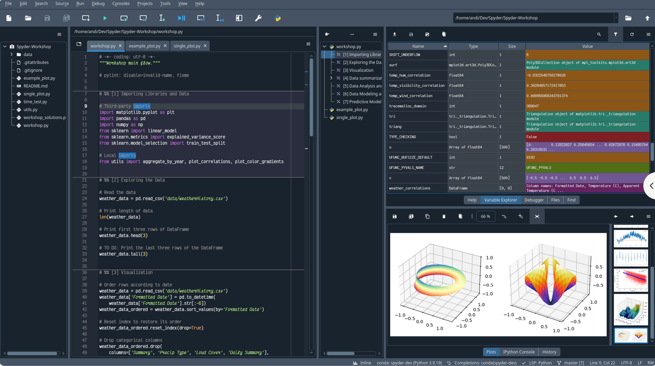Open Preferences via the wrench icon
The image size is (655, 366).
click(x=258, y=18)
